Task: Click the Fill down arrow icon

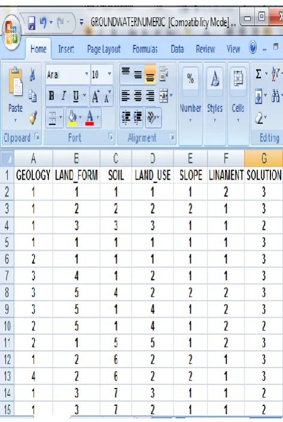Action: click(x=258, y=96)
